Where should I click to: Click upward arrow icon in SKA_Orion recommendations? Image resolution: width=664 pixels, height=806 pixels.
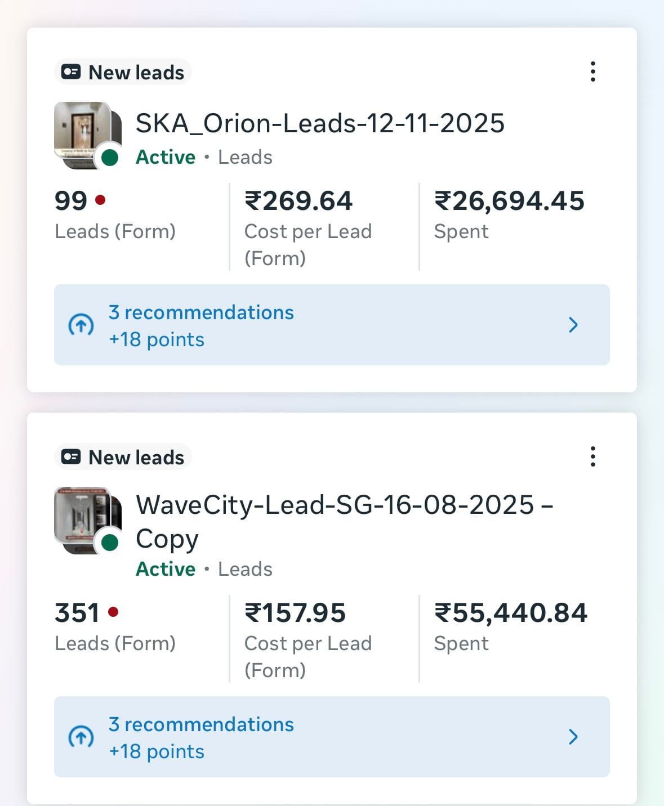pos(81,325)
